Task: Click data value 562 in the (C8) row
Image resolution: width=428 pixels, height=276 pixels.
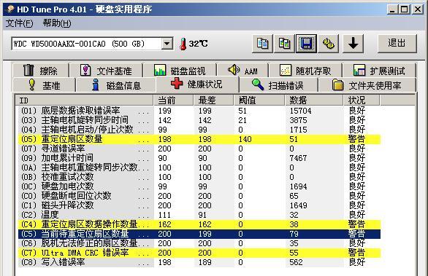Action: tap(296, 262)
